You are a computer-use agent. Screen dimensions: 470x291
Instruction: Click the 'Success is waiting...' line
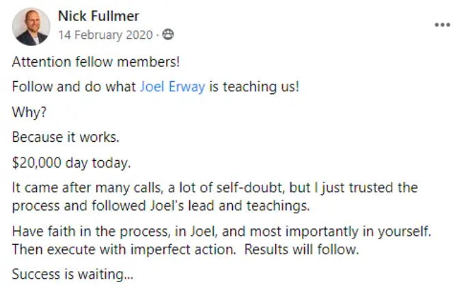pos(72,274)
